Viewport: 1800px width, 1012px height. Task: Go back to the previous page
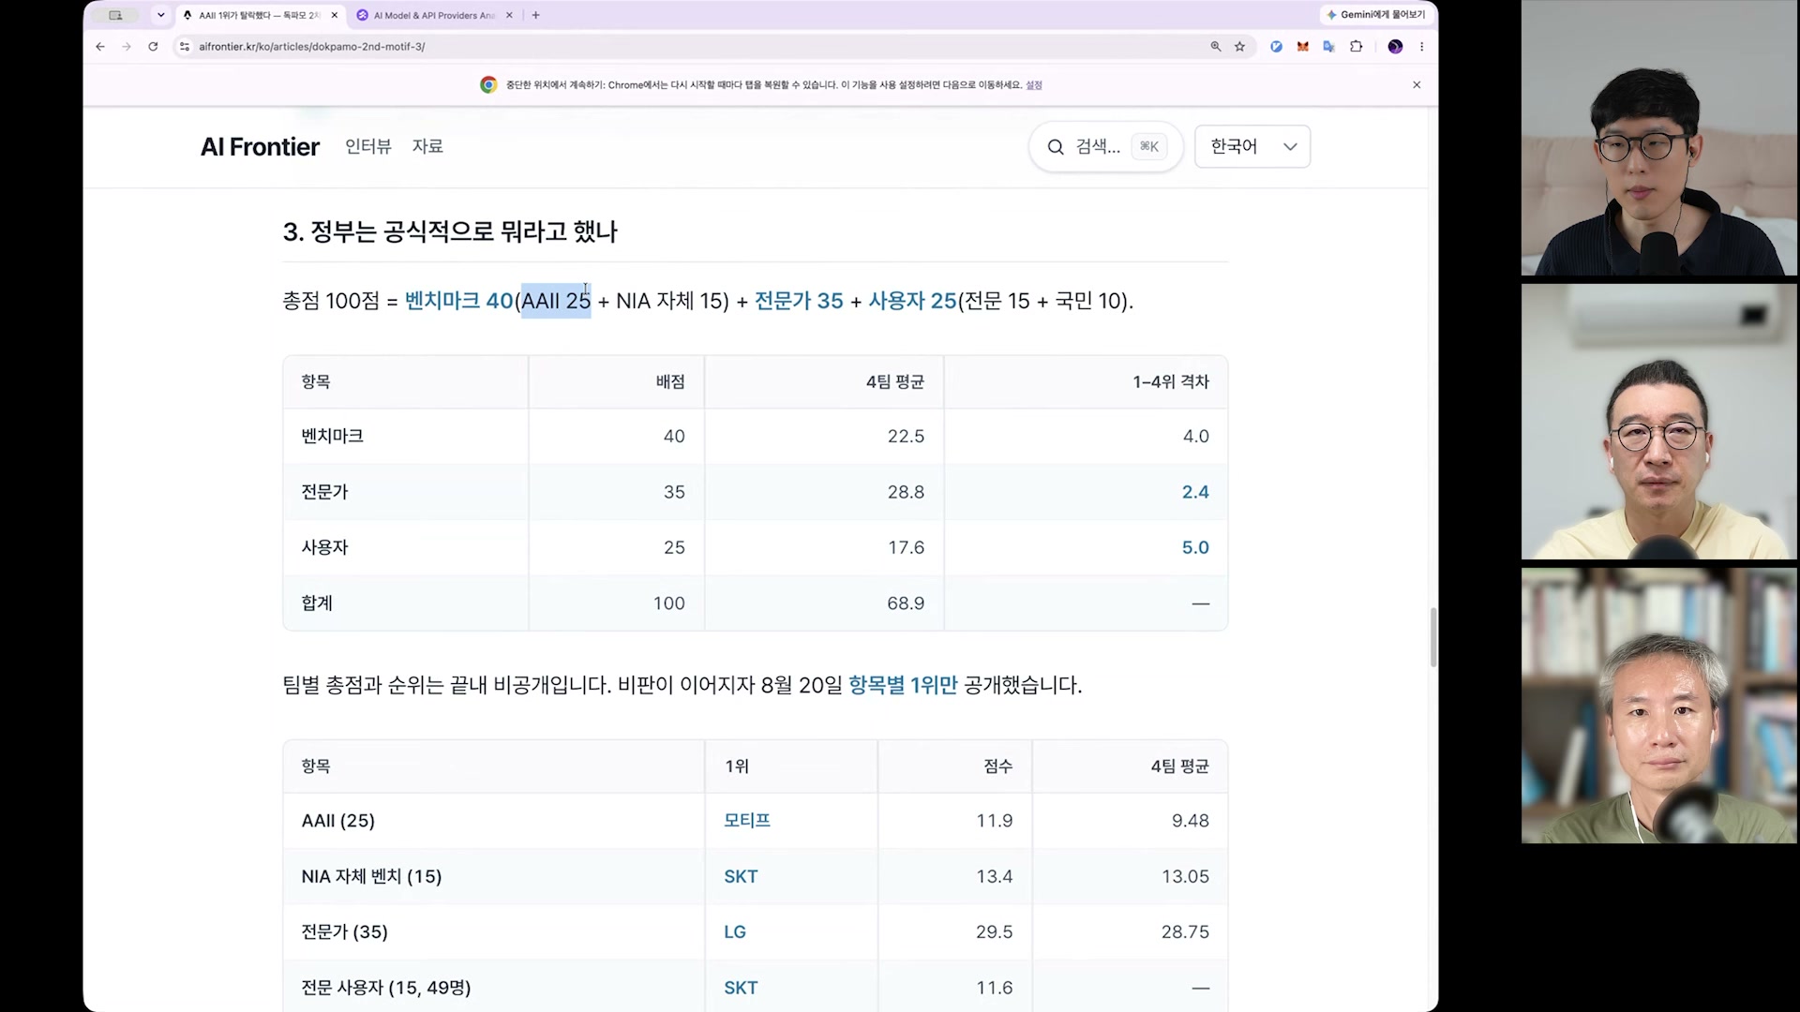point(100,46)
